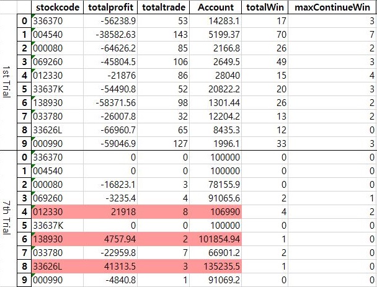This screenshot has height=287, width=377.
Task: Select cell with totalprofit -45804.5
Action: pos(110,62)
